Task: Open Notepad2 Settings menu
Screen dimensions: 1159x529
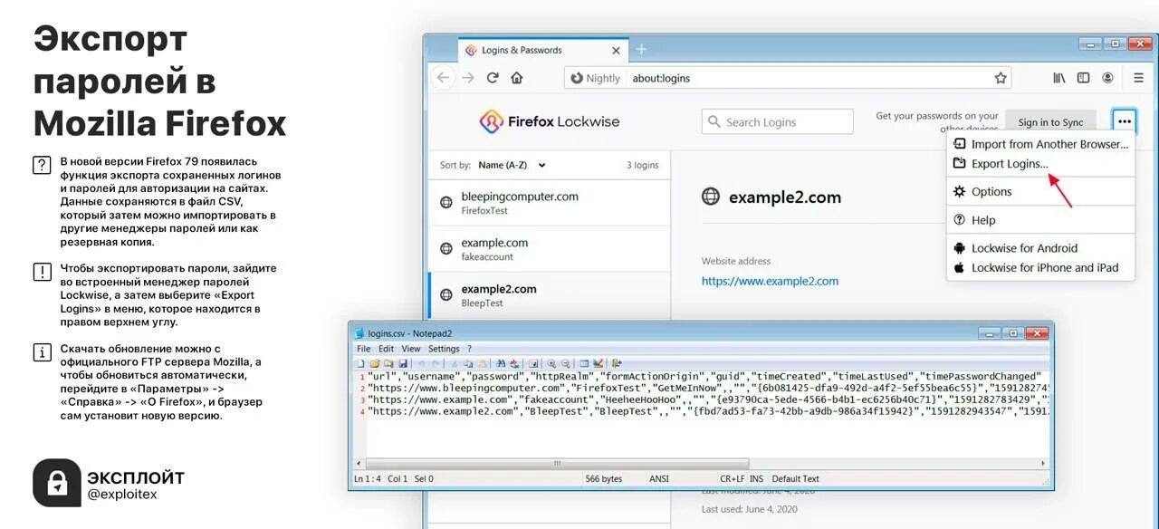Action: click(444, 349)
